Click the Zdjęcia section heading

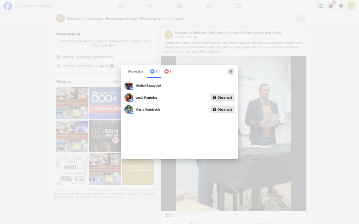63,82
